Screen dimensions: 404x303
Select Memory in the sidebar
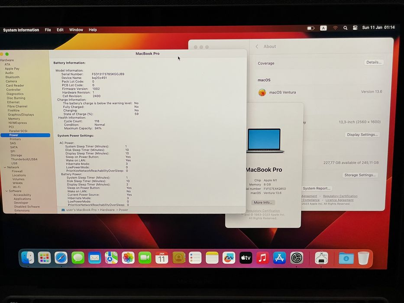pyautogui.click(x=14, y=119)
